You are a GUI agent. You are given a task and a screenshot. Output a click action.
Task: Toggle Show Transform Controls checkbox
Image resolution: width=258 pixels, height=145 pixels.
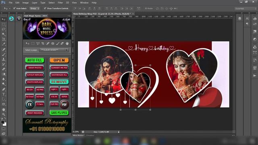tap(45, 8)
